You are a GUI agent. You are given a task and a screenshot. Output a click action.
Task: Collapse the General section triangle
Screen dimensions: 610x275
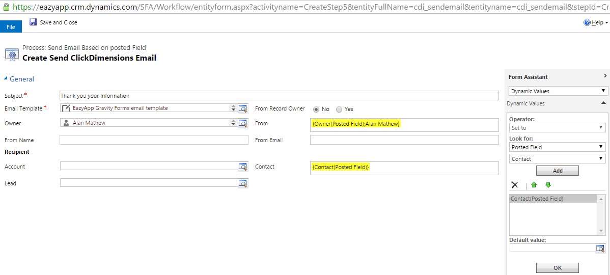[6, 78]
